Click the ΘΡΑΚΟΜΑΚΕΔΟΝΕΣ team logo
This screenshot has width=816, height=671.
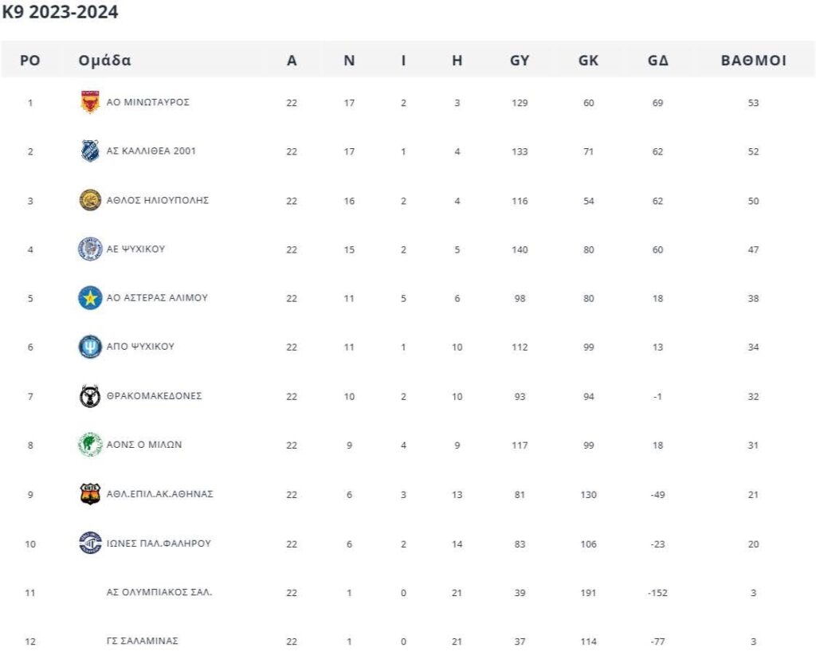tap(90, 396)
